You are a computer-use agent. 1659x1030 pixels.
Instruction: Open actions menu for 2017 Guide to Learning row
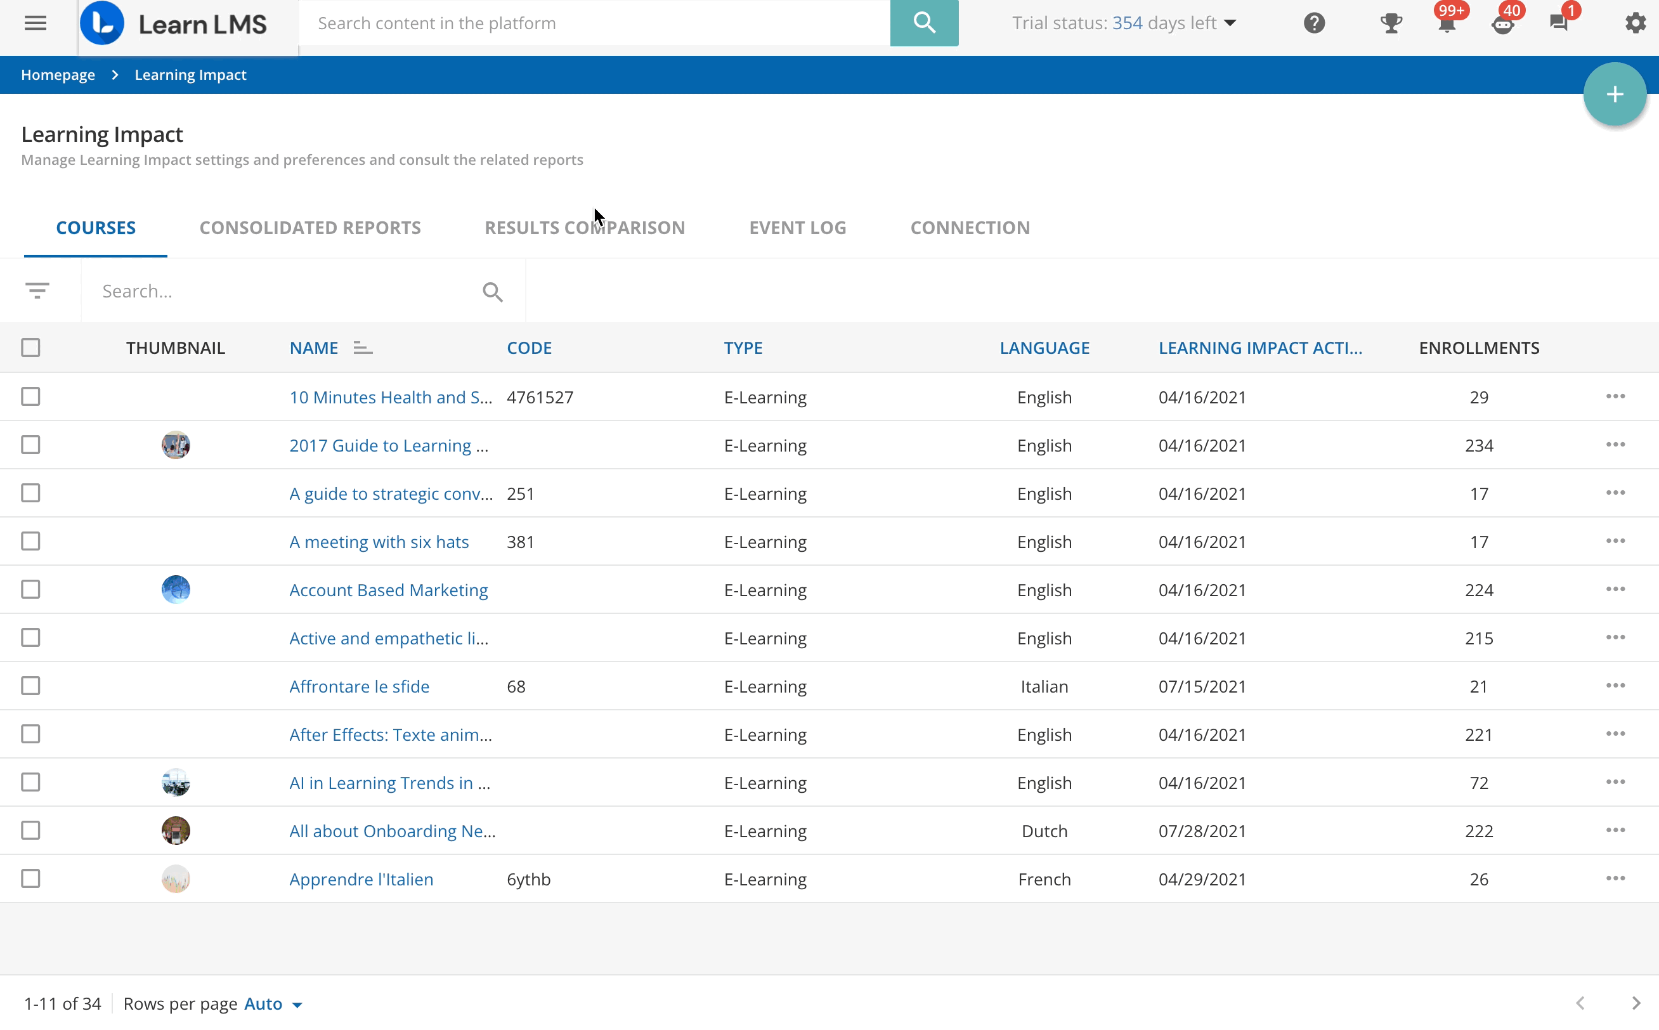click(1615, 445)
